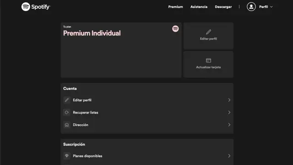Image resolution: width=293 pixels, height=165 pixels.
Task: Open Planes disponibles
Action: (147, 156)
